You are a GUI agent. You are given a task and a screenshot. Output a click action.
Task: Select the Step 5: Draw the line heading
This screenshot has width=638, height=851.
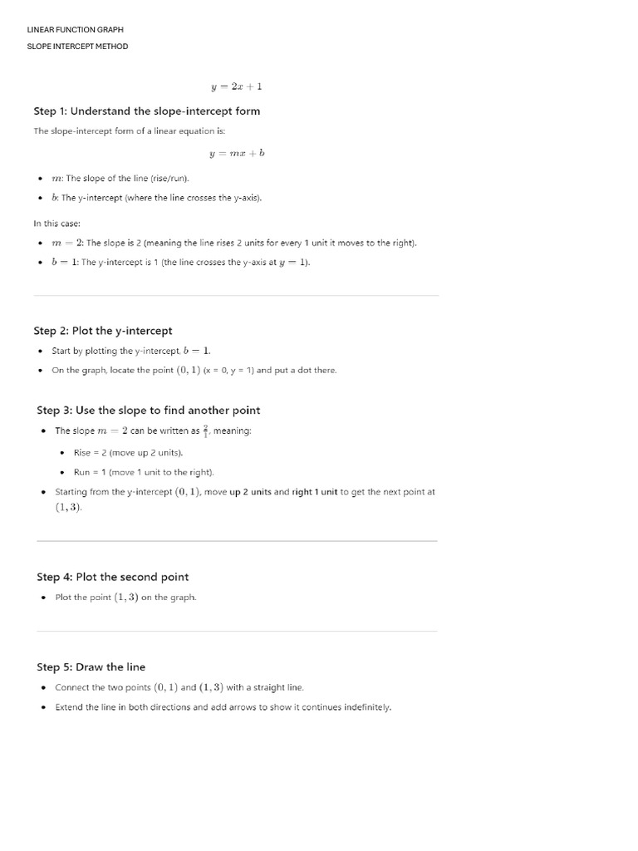pyautogui.click(x=91, y=667)
